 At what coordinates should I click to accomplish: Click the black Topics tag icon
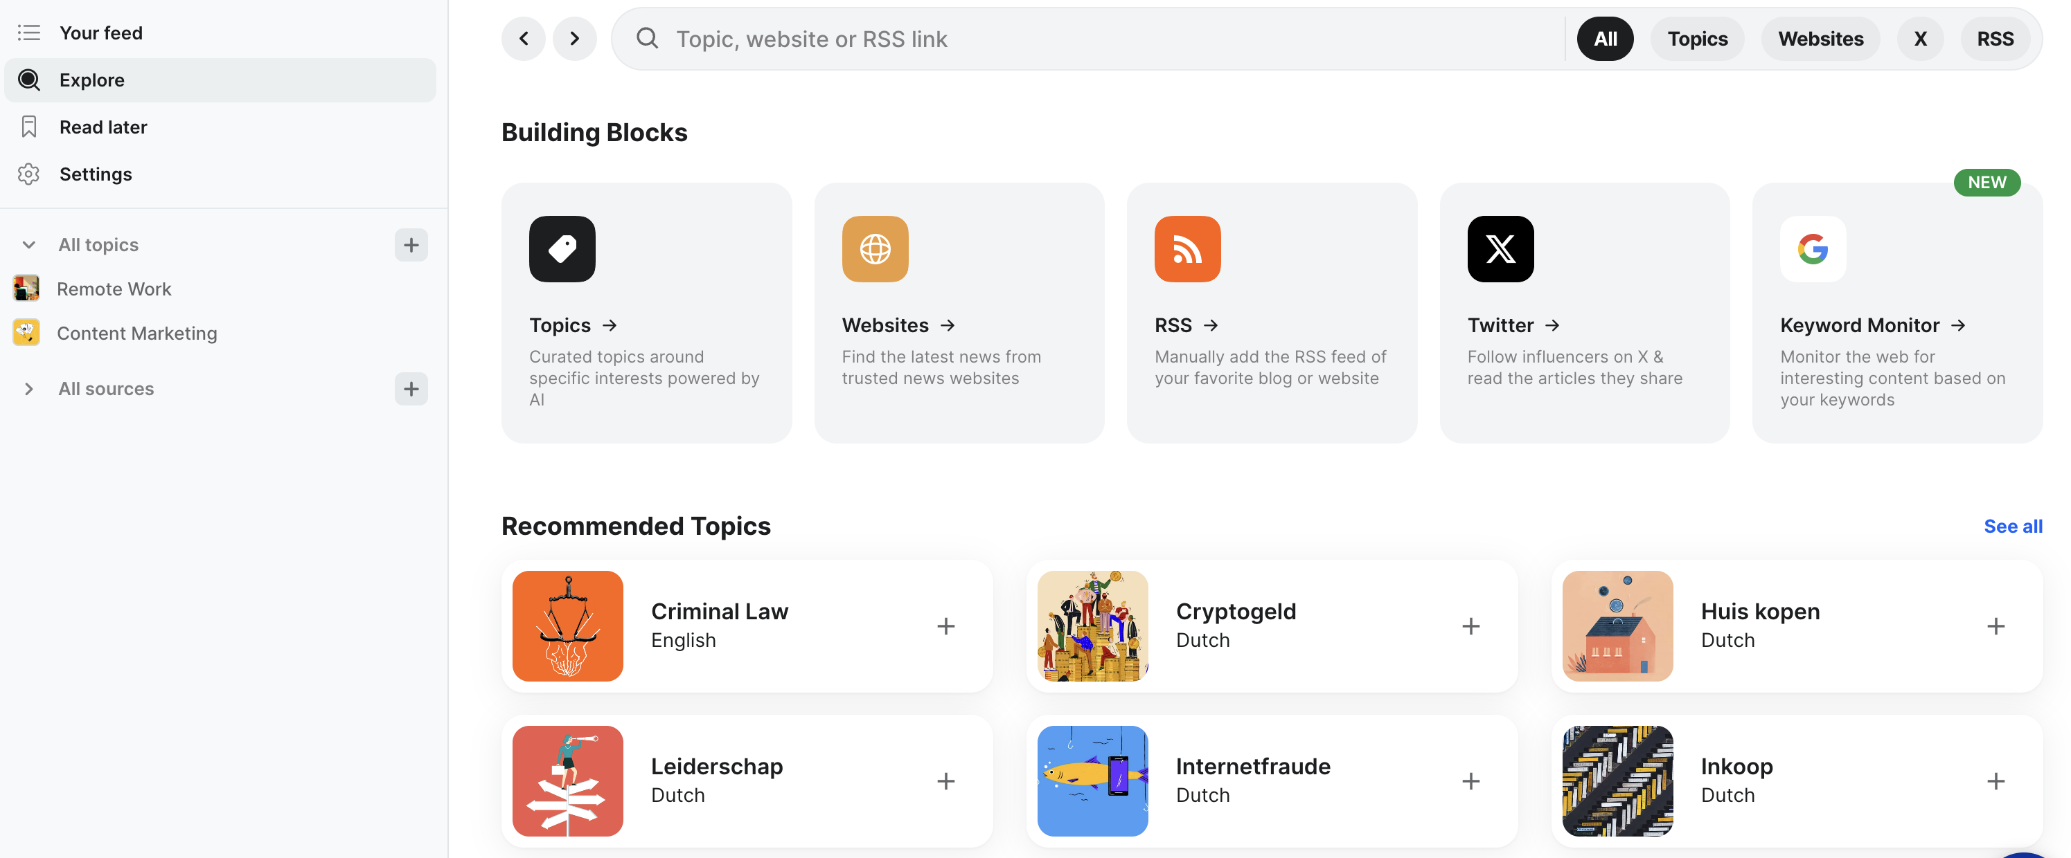(562, 249)
